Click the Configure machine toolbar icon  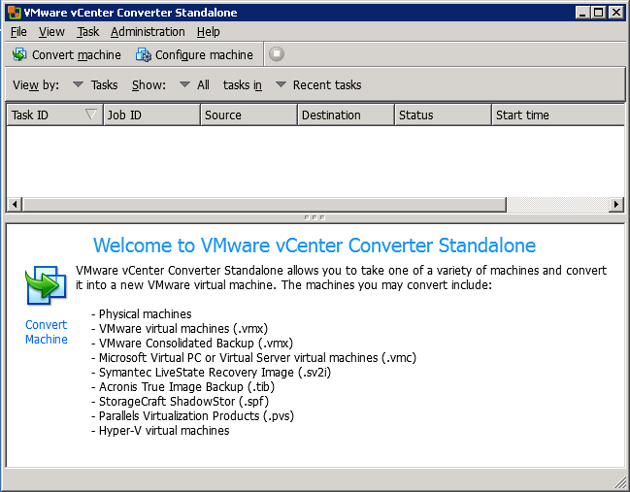[143, 55]
